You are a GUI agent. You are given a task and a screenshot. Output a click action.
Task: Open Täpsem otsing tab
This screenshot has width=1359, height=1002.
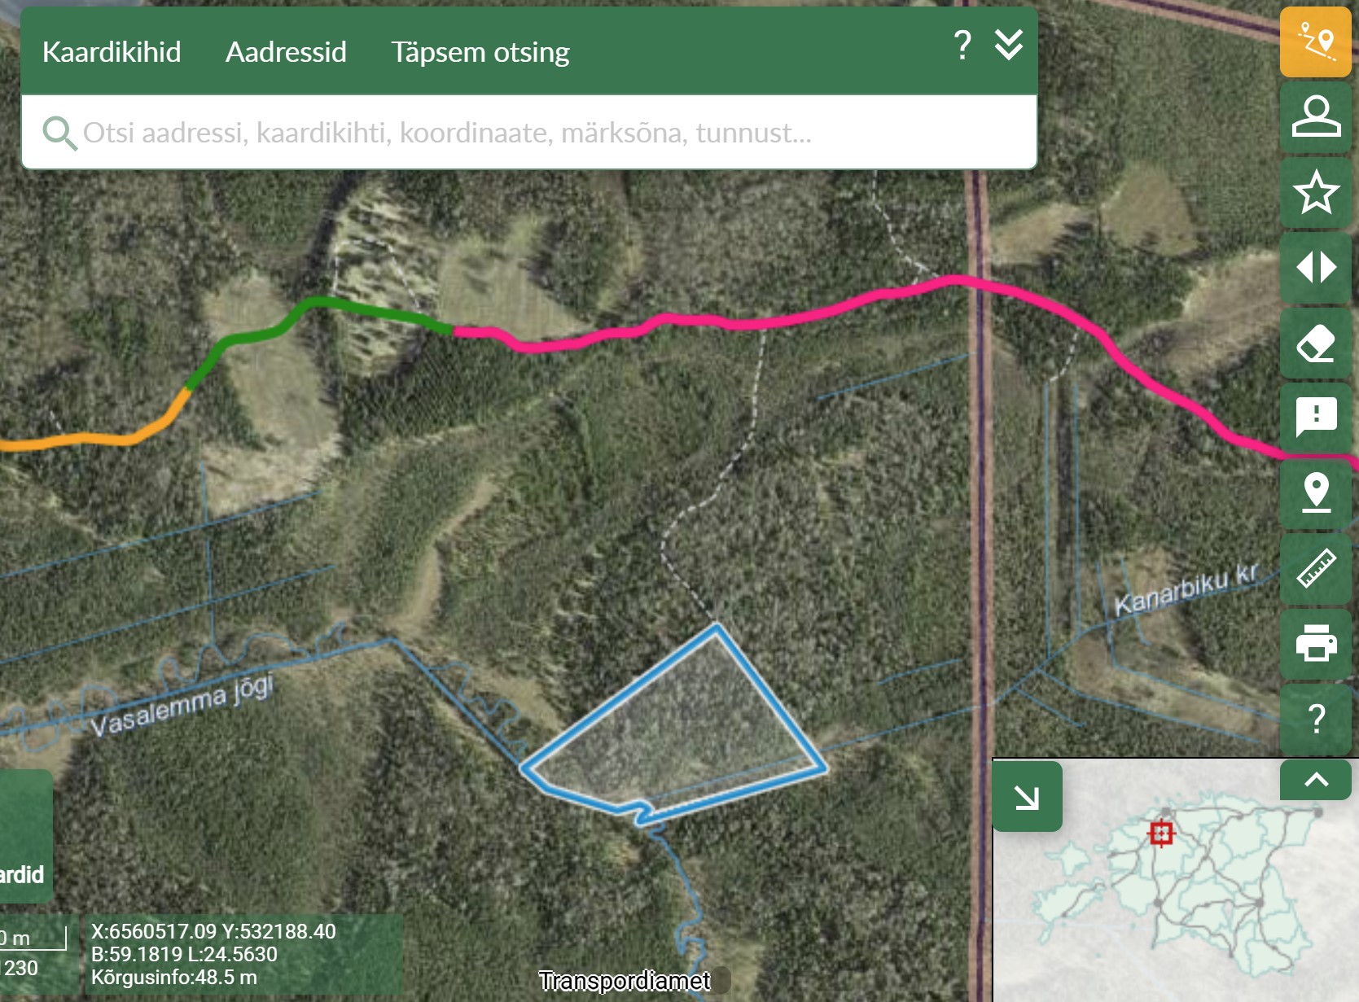point(480,52)
